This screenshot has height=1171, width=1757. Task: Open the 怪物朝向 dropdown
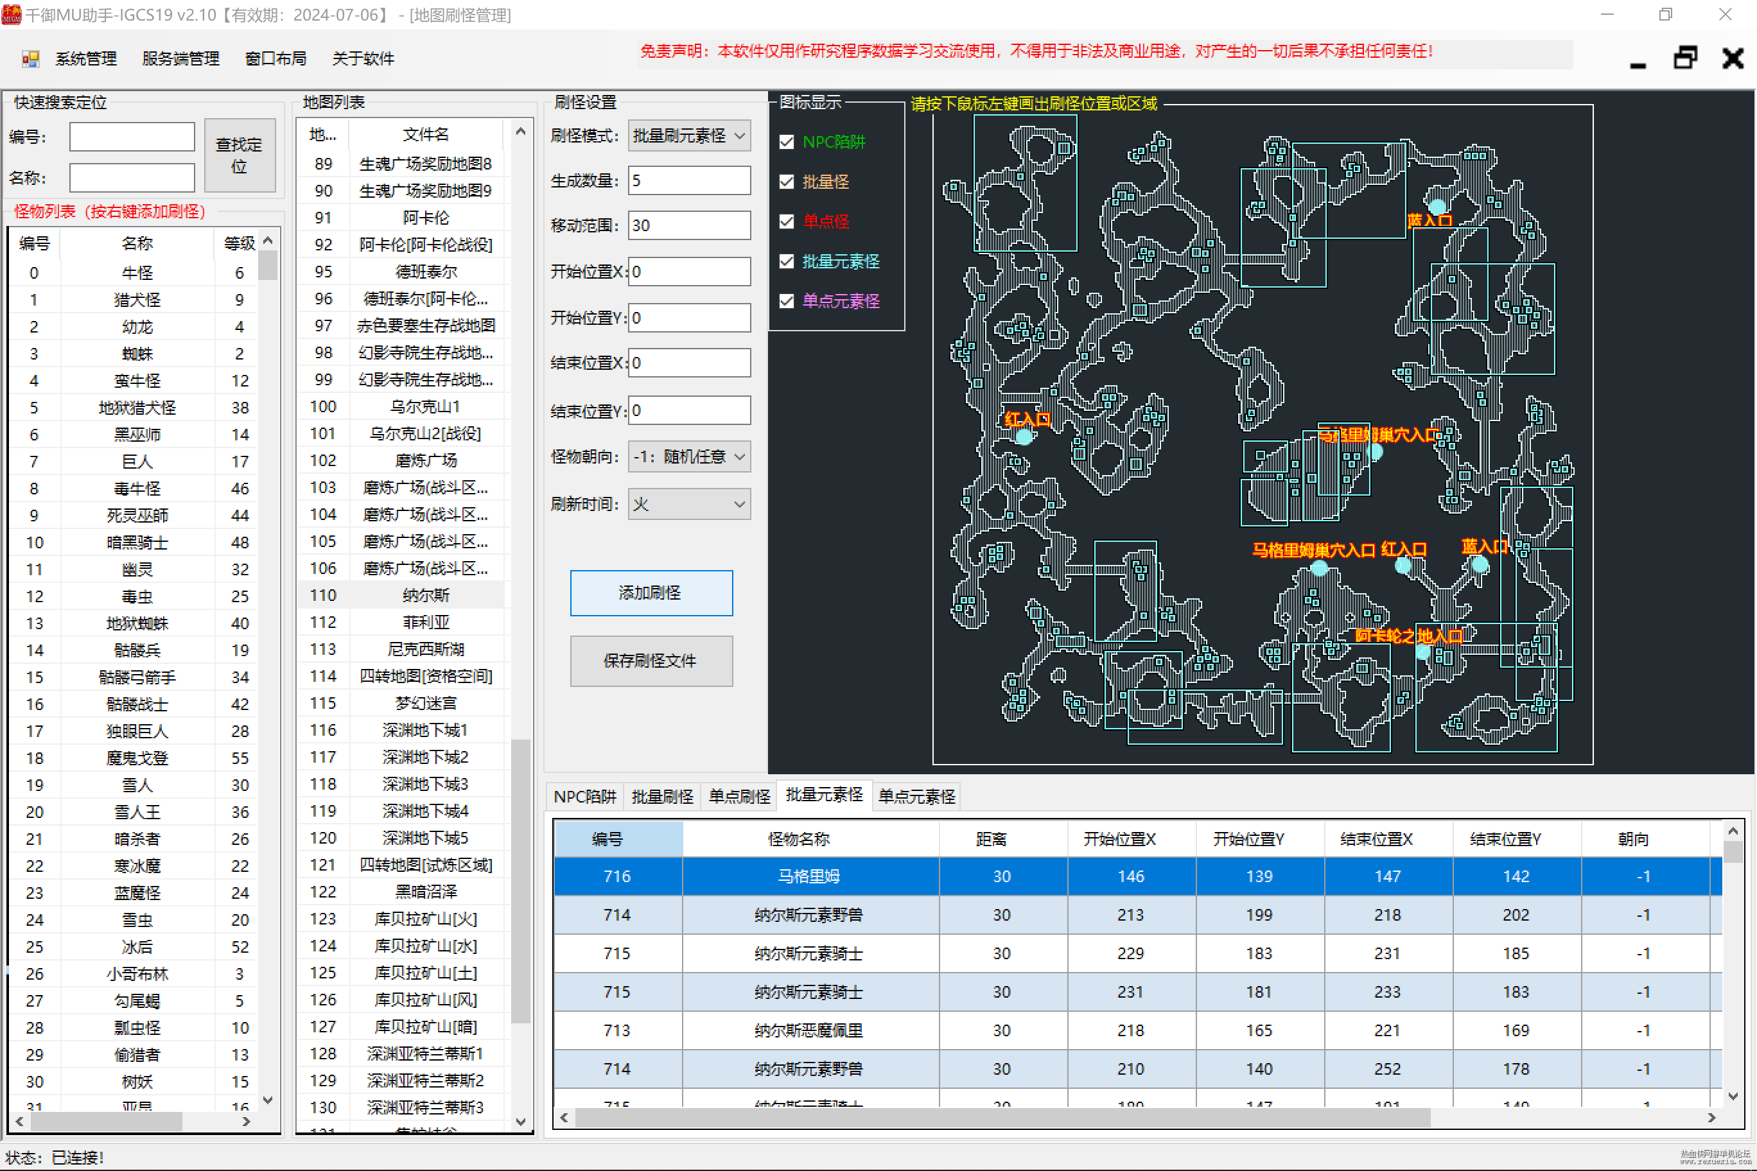(689, 456)
